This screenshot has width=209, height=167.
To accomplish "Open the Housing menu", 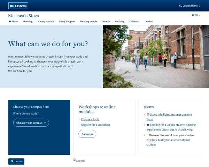I will tap(28, 22).
